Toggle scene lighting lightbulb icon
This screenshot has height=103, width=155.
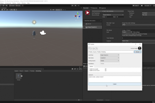2,10
